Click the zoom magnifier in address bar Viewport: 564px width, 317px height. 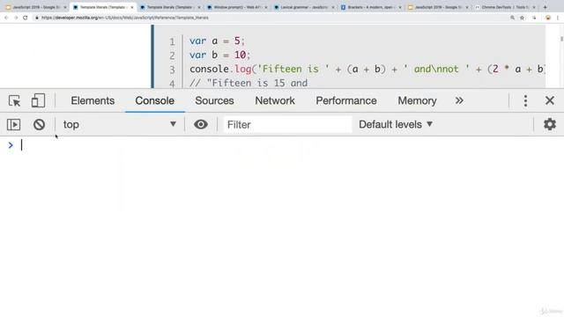pos(512,18)
